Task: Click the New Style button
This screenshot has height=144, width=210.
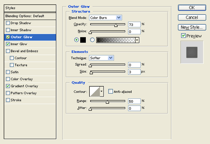Action: [x=192, y=27]
